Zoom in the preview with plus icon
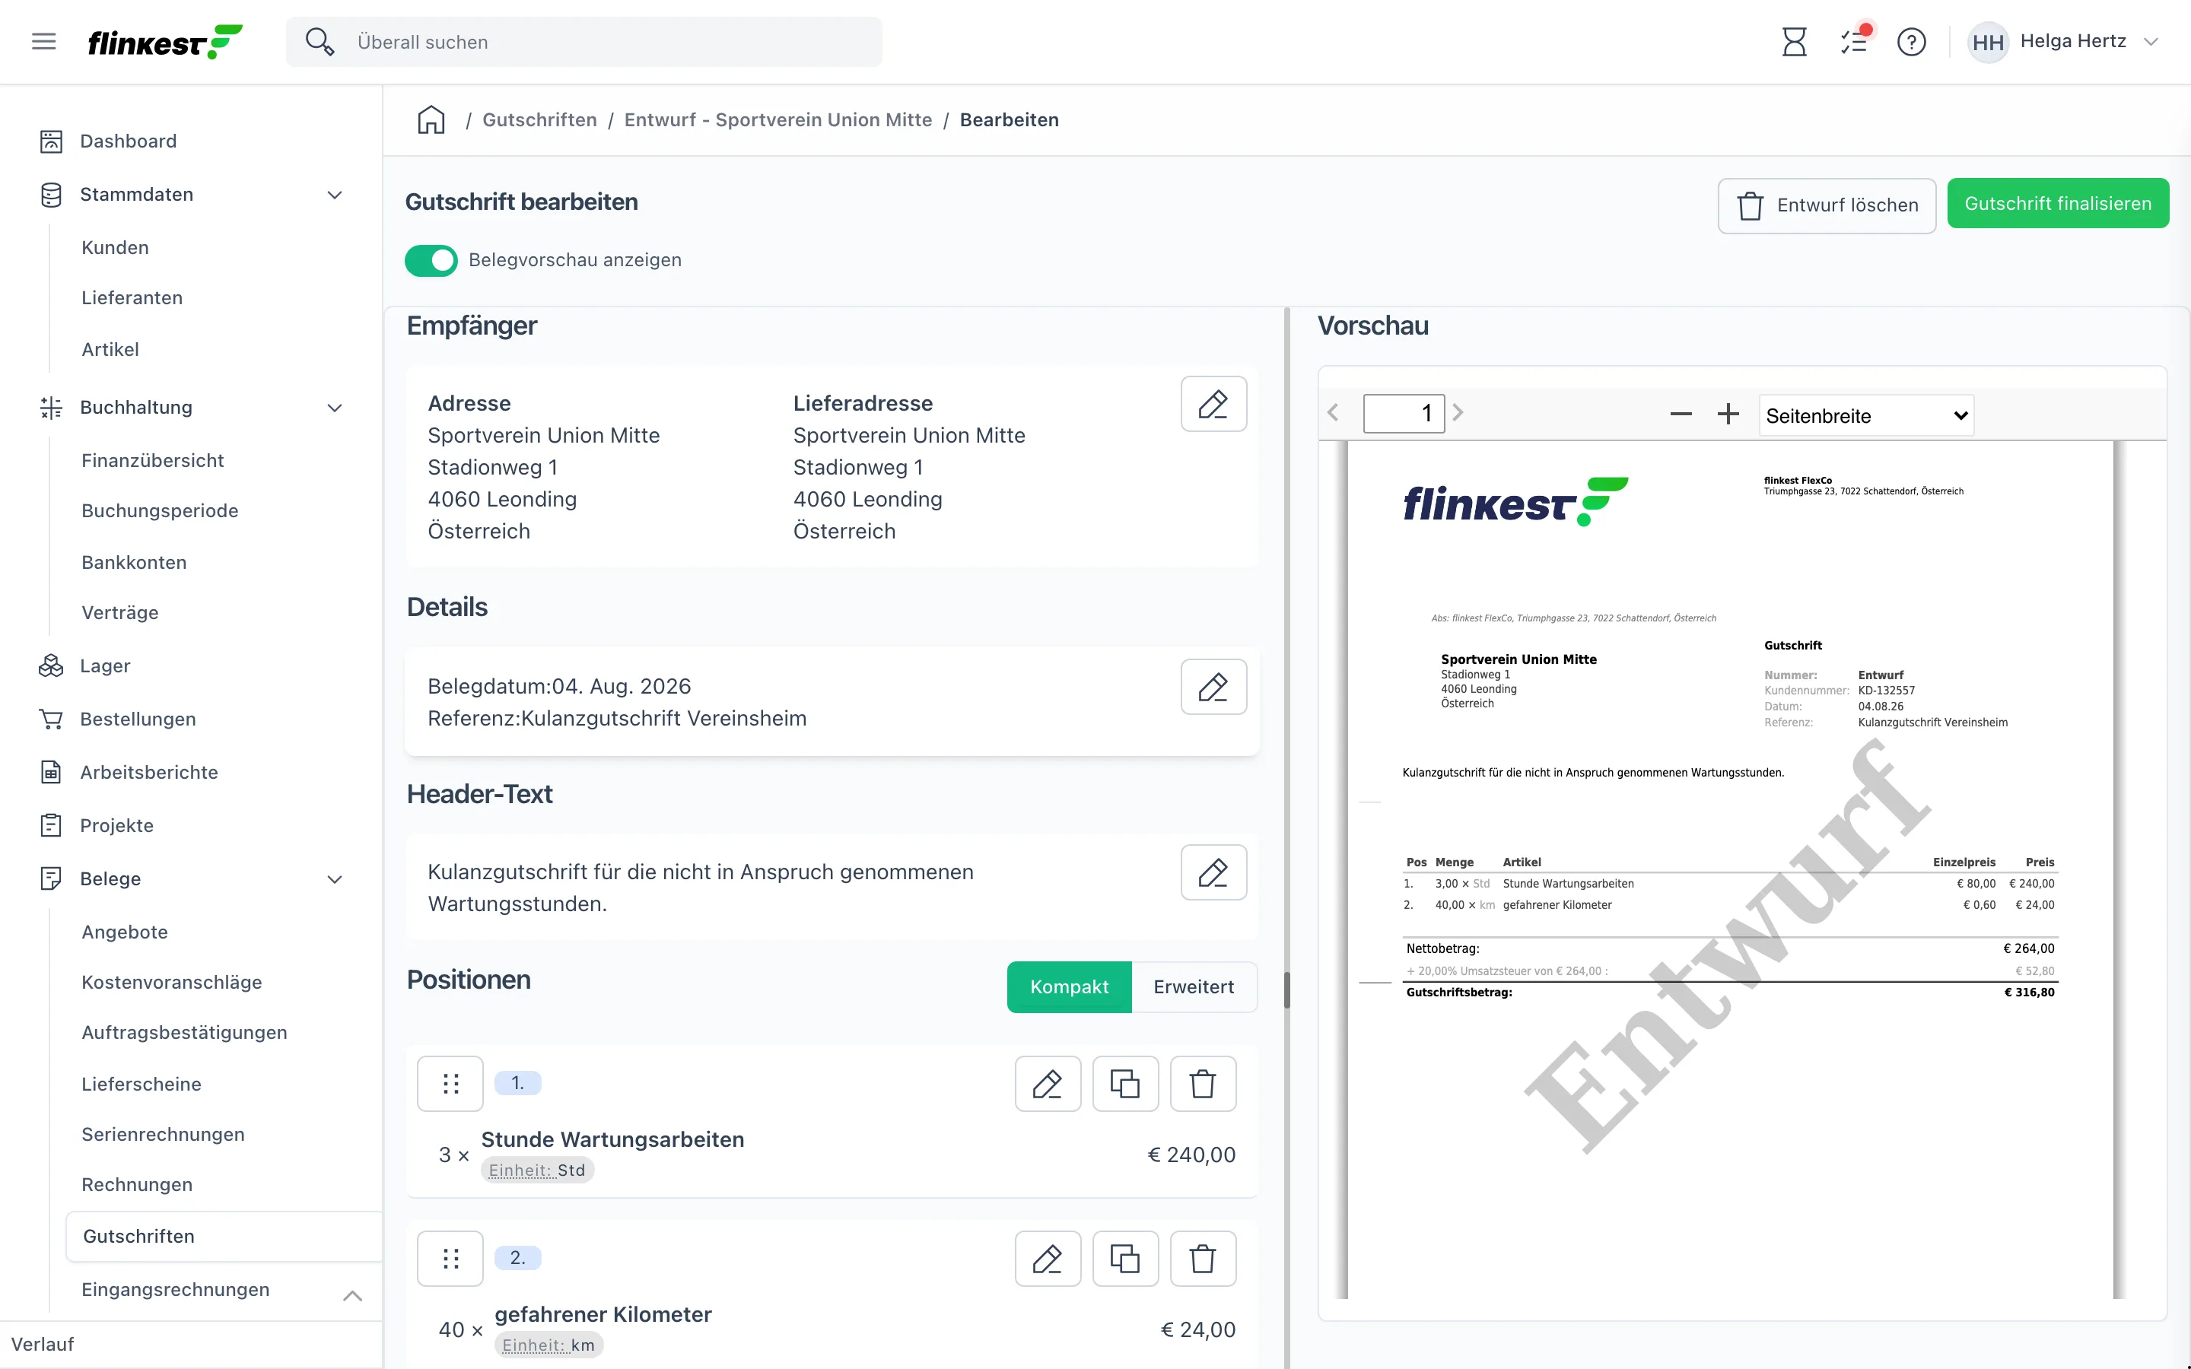The height and width of the screenshot is (1369, 2191). point(1728,415)
